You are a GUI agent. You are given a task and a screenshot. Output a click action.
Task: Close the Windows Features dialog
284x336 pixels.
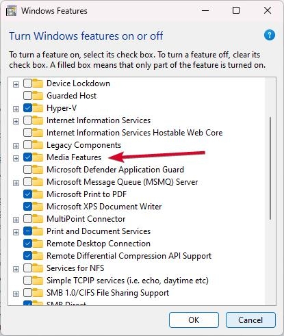point(268,10)
